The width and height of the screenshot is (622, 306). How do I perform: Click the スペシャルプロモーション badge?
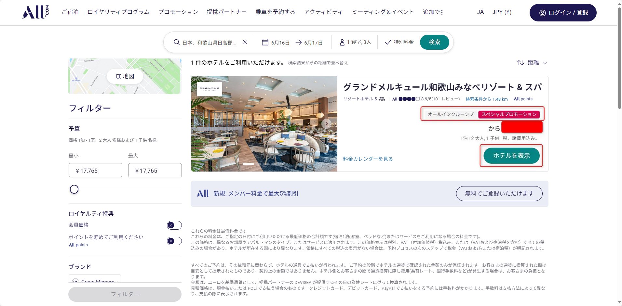point(509,114)
